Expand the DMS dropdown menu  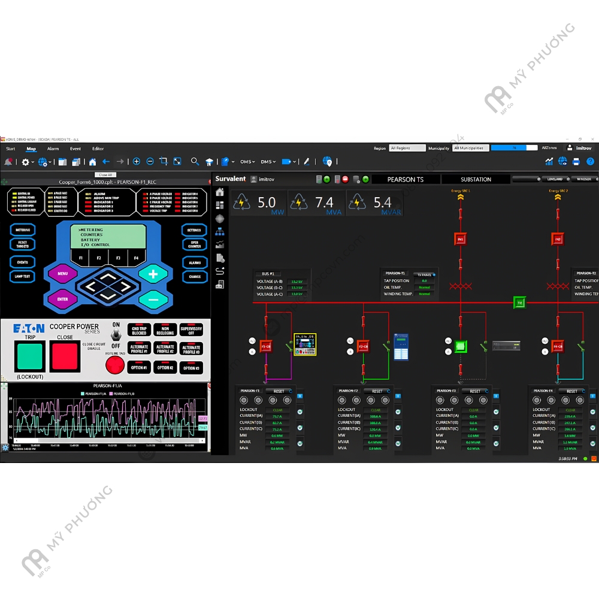(268, 162)
